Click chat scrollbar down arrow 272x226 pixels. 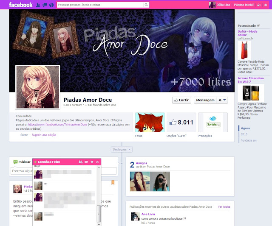(99, 224)
